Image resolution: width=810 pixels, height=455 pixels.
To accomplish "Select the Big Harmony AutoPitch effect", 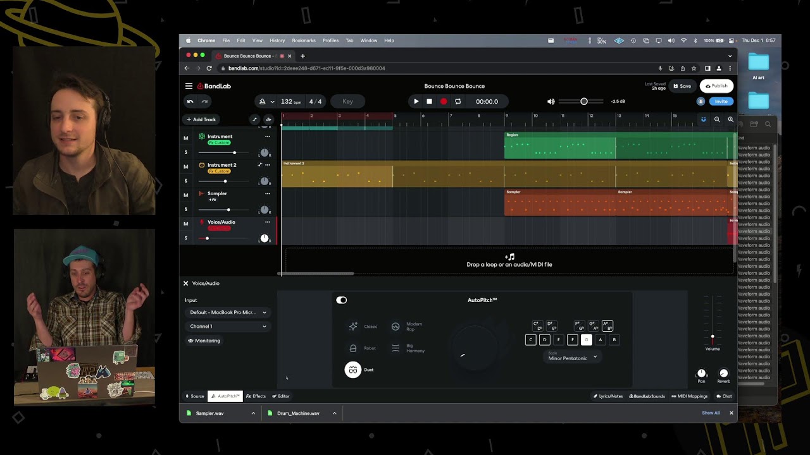I will 408,348.
